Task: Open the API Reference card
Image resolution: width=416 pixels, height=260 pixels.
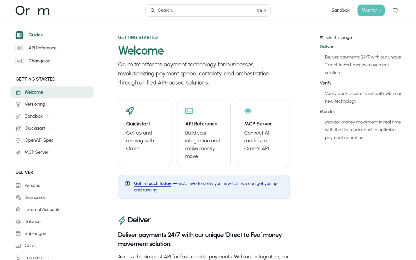Action: pyautogui.click(x=204, y=134)
